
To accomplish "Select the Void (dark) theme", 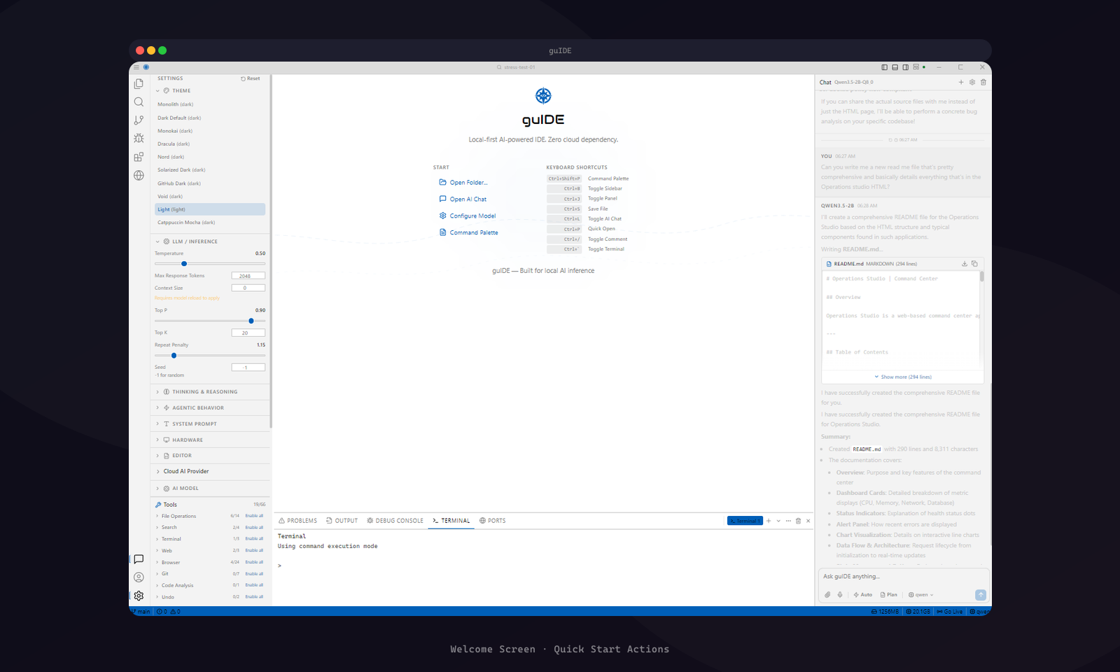I will pyautogui.click(x=210, y=196).
